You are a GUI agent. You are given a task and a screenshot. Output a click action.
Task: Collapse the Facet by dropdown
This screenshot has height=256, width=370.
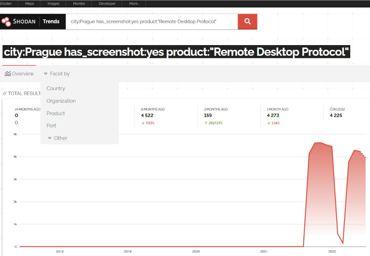57,74
